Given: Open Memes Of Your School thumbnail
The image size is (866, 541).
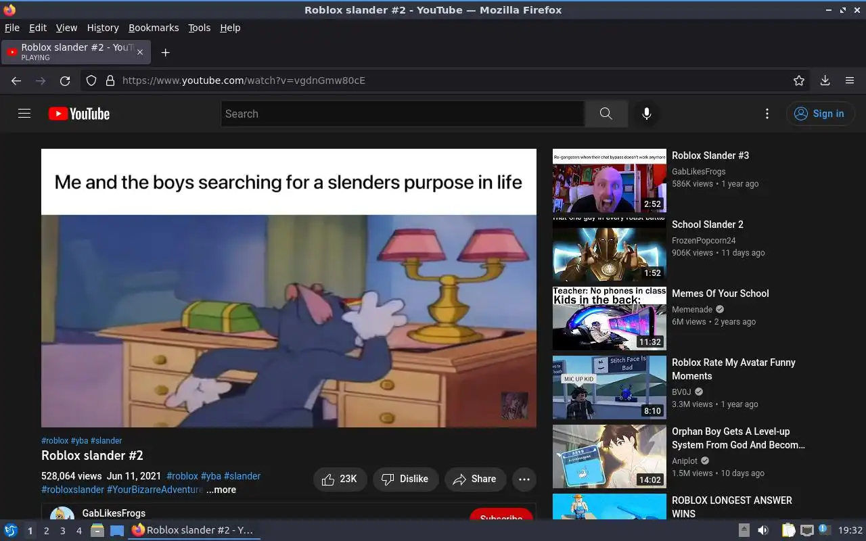Looking at the screenshot, I should pos(610,319).
